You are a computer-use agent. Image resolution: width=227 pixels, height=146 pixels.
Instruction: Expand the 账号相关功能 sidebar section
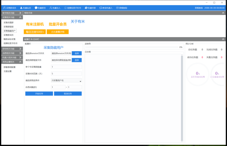point(12,13)
